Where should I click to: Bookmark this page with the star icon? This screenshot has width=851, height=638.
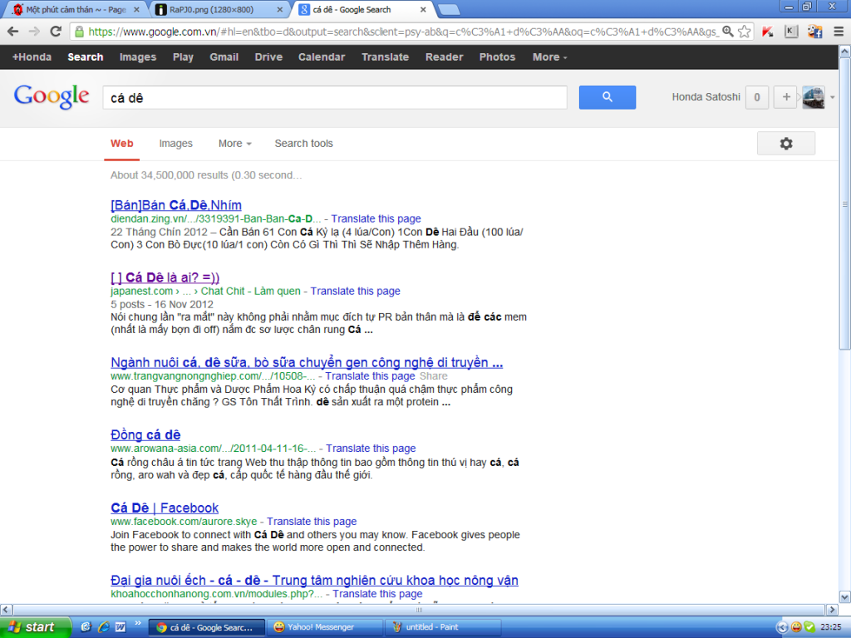(745, 32)
